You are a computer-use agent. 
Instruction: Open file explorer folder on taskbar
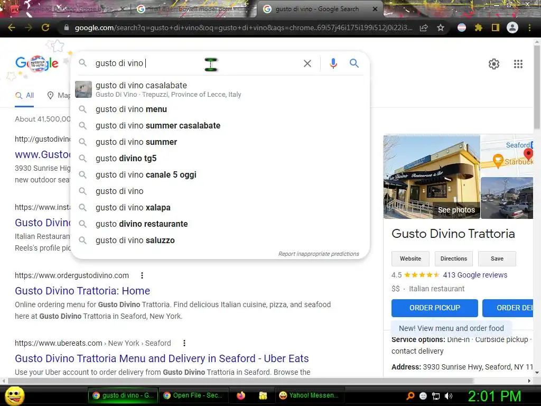[263, 395]
